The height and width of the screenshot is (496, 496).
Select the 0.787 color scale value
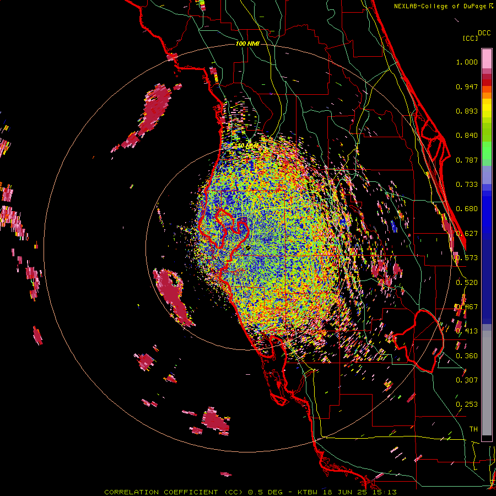click(467, 160)
